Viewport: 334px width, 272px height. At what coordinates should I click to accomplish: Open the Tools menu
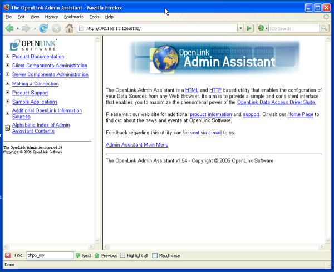[95, 17]
